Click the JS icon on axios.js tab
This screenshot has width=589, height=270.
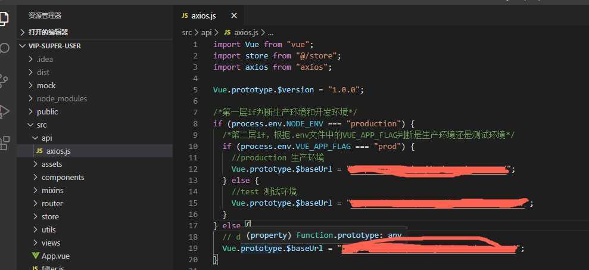[185, 15]
